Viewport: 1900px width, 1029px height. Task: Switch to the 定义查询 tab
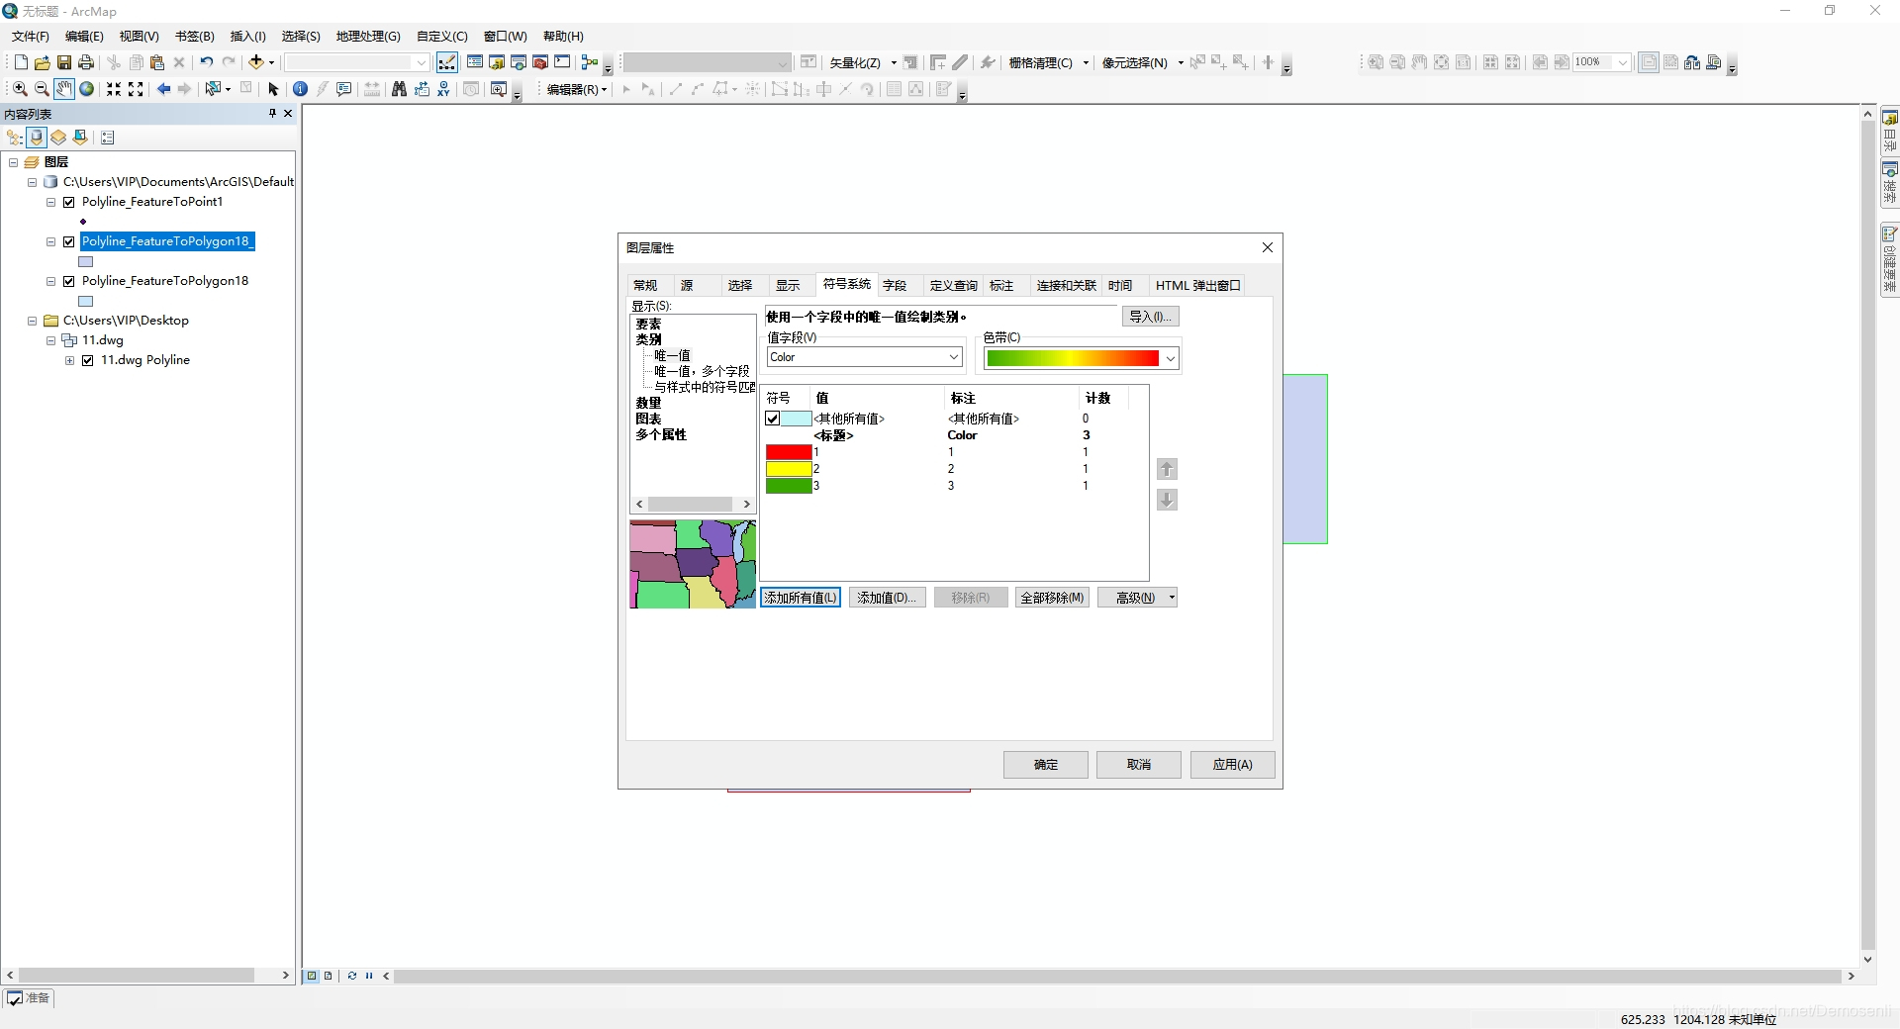click(x=954, y=285)
